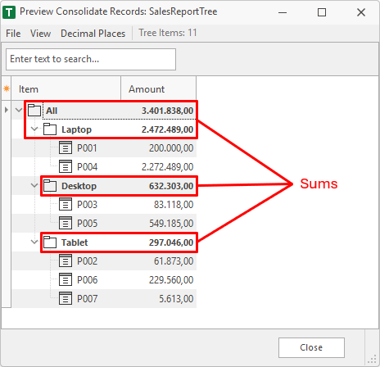
Task: Collapse the Desktop branch chevron
Action: click(x=34, y=185)
